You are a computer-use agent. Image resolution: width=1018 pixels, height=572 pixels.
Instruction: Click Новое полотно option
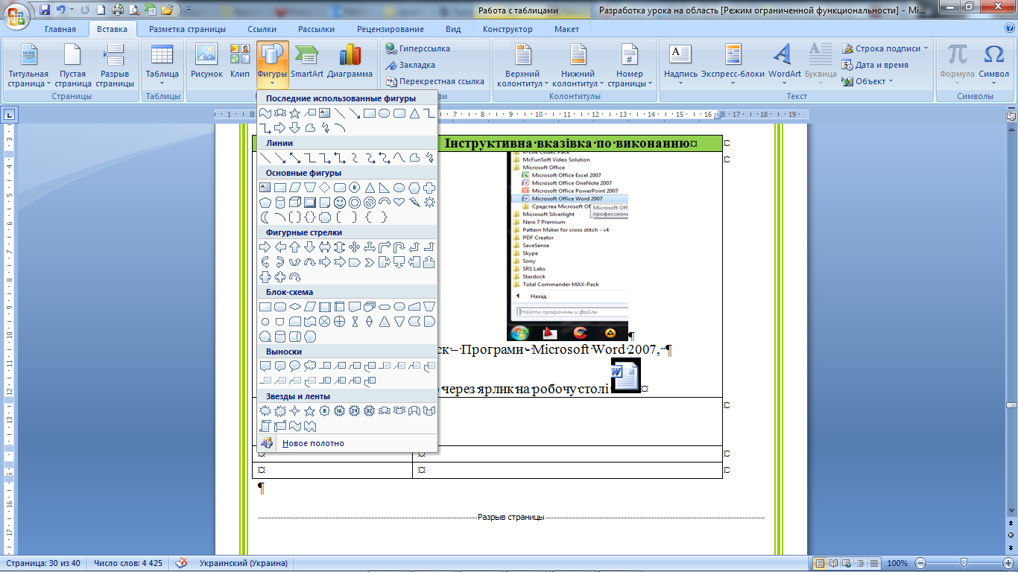click(x=347, y=443)
